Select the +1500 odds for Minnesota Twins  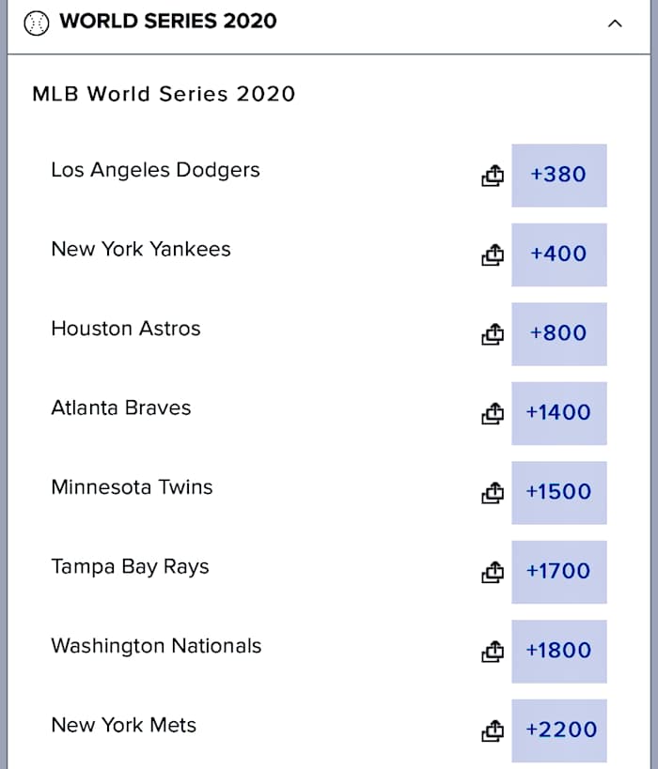[559, 493]
